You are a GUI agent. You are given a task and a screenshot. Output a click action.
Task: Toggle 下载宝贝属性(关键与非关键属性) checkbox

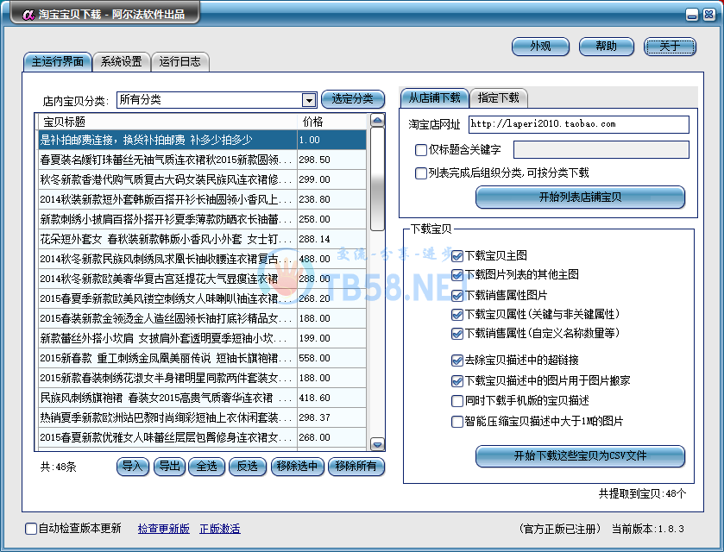point(457,315)
